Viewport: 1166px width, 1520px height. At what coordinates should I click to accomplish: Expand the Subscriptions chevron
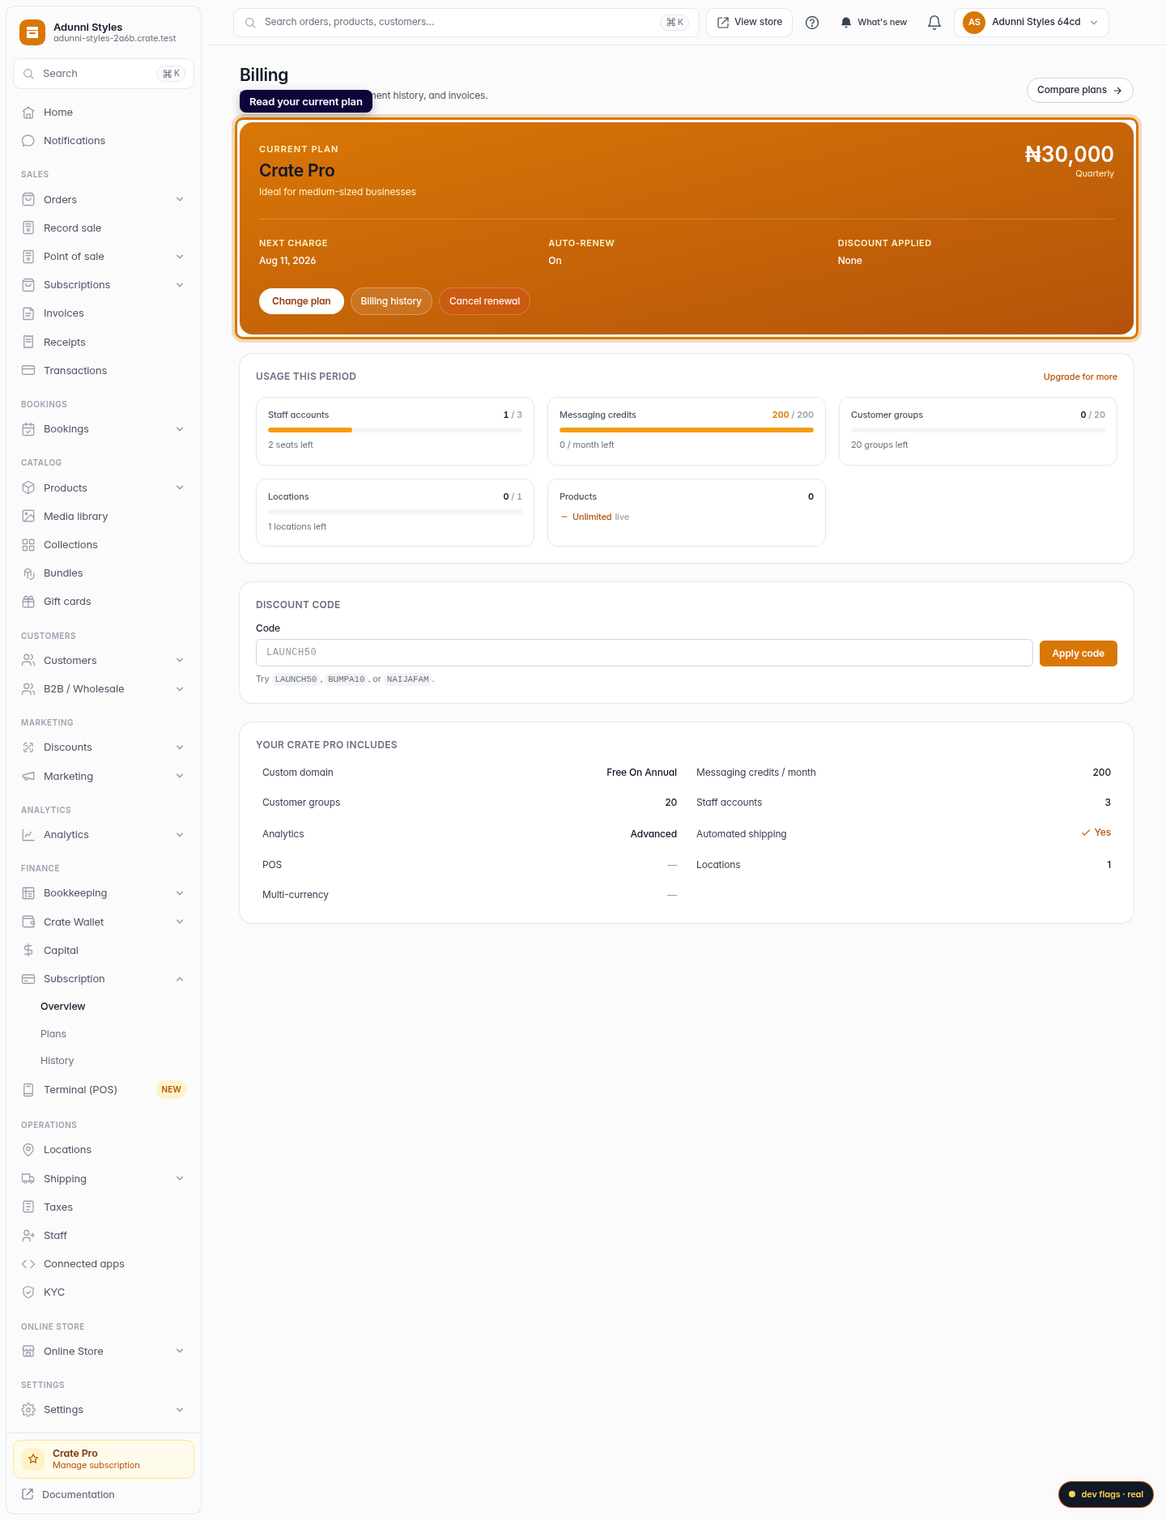(180, 285)
